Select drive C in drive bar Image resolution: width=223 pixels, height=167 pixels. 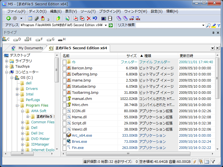click(x=6, y=39)
